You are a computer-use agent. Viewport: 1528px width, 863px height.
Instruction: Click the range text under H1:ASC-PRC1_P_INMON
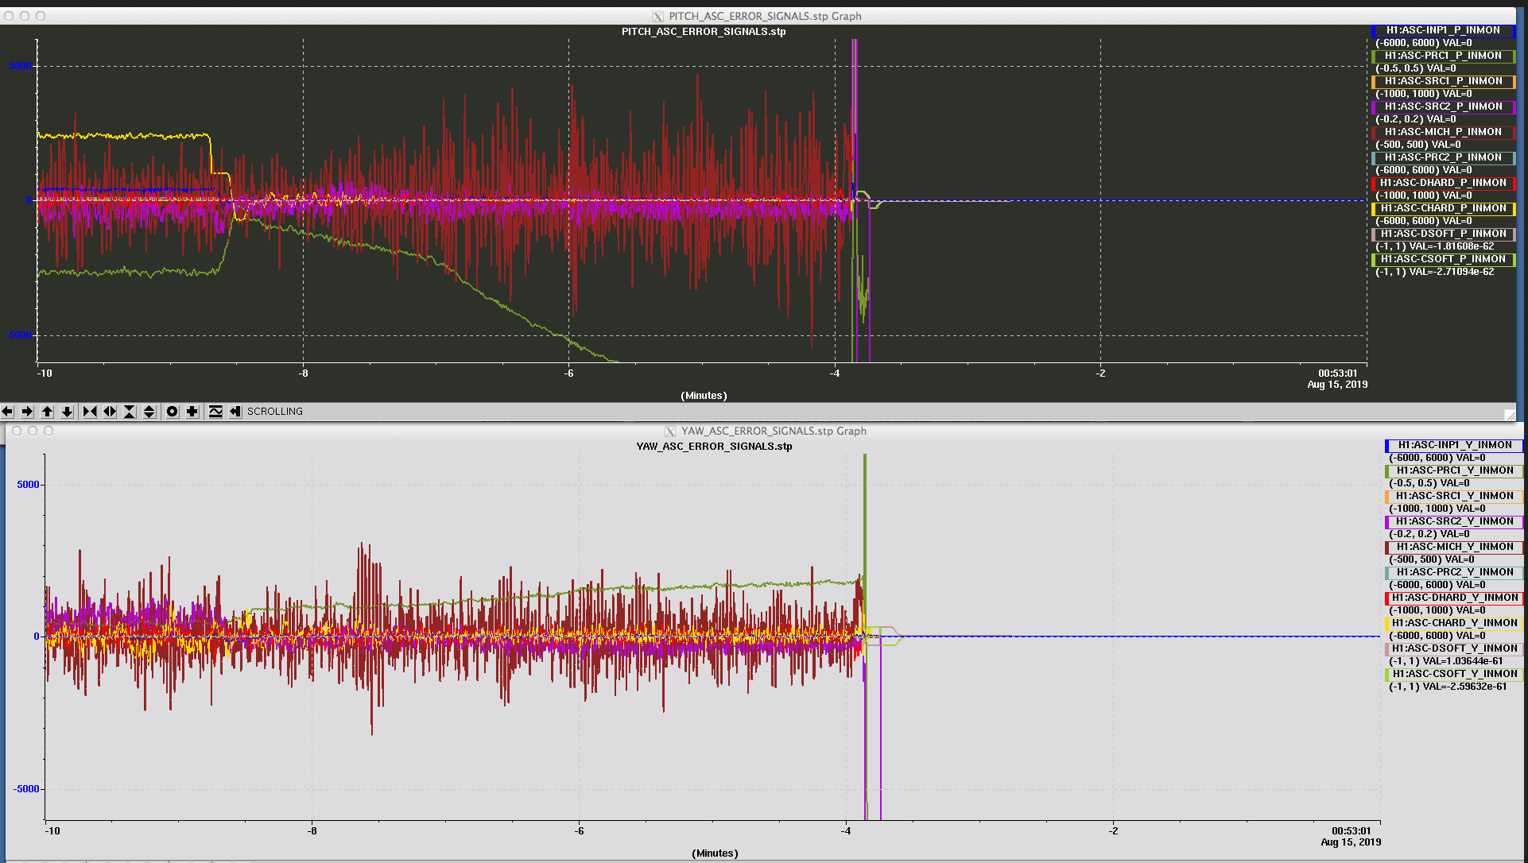click(1399, 68)
